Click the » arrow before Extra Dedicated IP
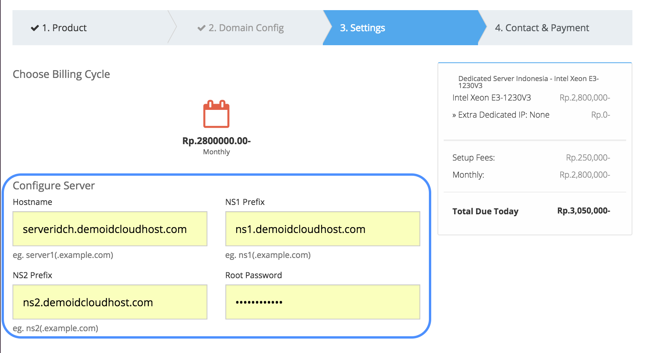This screenshot has height=353, width=648. [x=455, y=115]
